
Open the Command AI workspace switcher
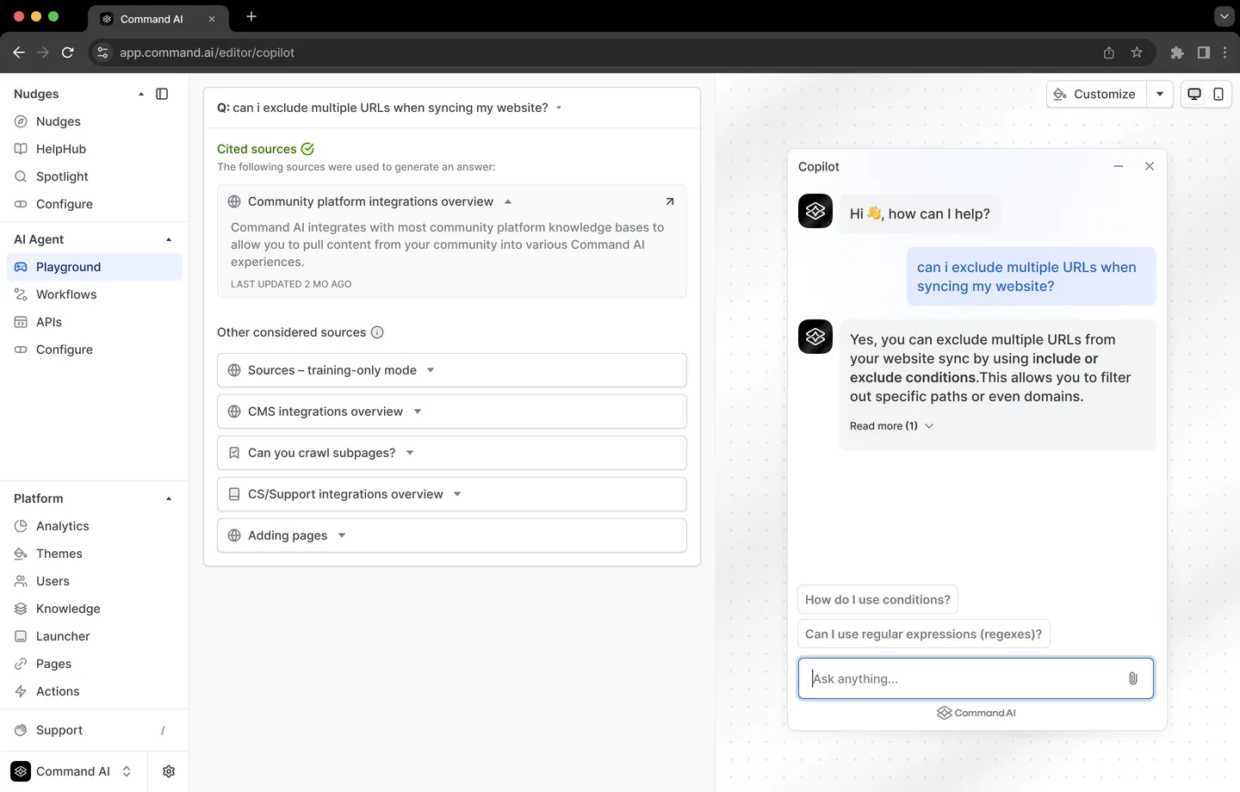point(73,771)
